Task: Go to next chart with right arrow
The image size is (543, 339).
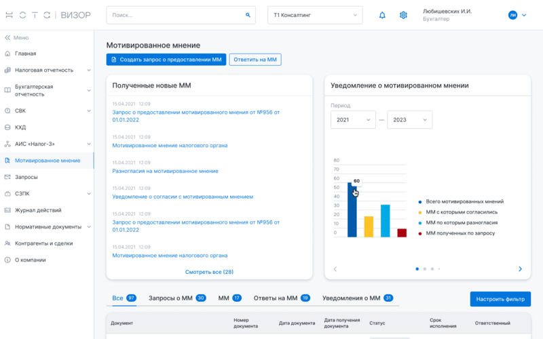Action: (520, 269)
